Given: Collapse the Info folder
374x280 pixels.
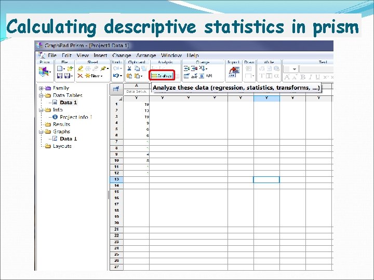Looking at the screenshot, I should [x=41, y=110].
